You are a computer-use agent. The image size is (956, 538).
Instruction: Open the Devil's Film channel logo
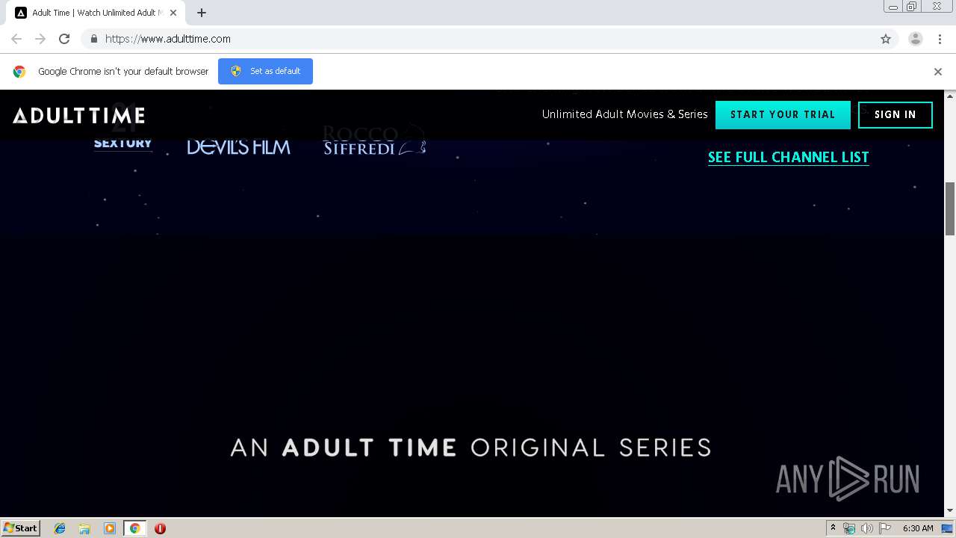[238, 146]
